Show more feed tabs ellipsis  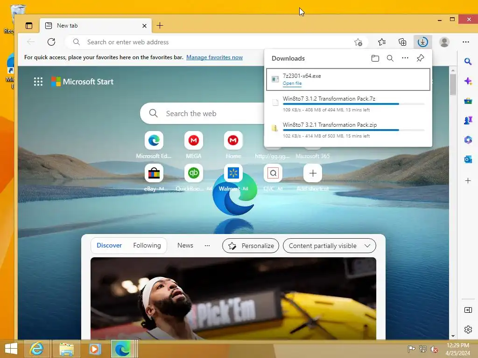(x=207, y=245)
